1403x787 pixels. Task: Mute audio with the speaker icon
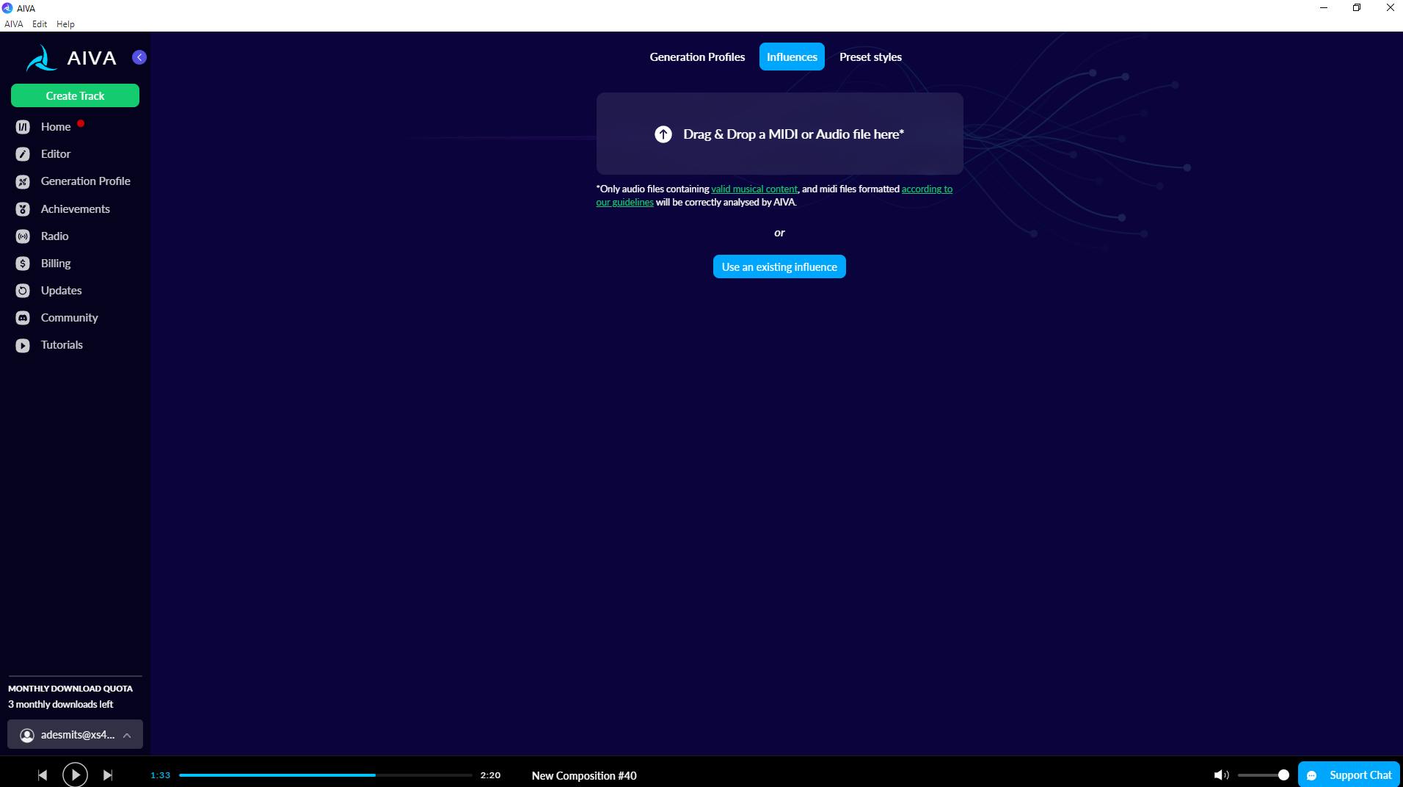[1221, 775]
